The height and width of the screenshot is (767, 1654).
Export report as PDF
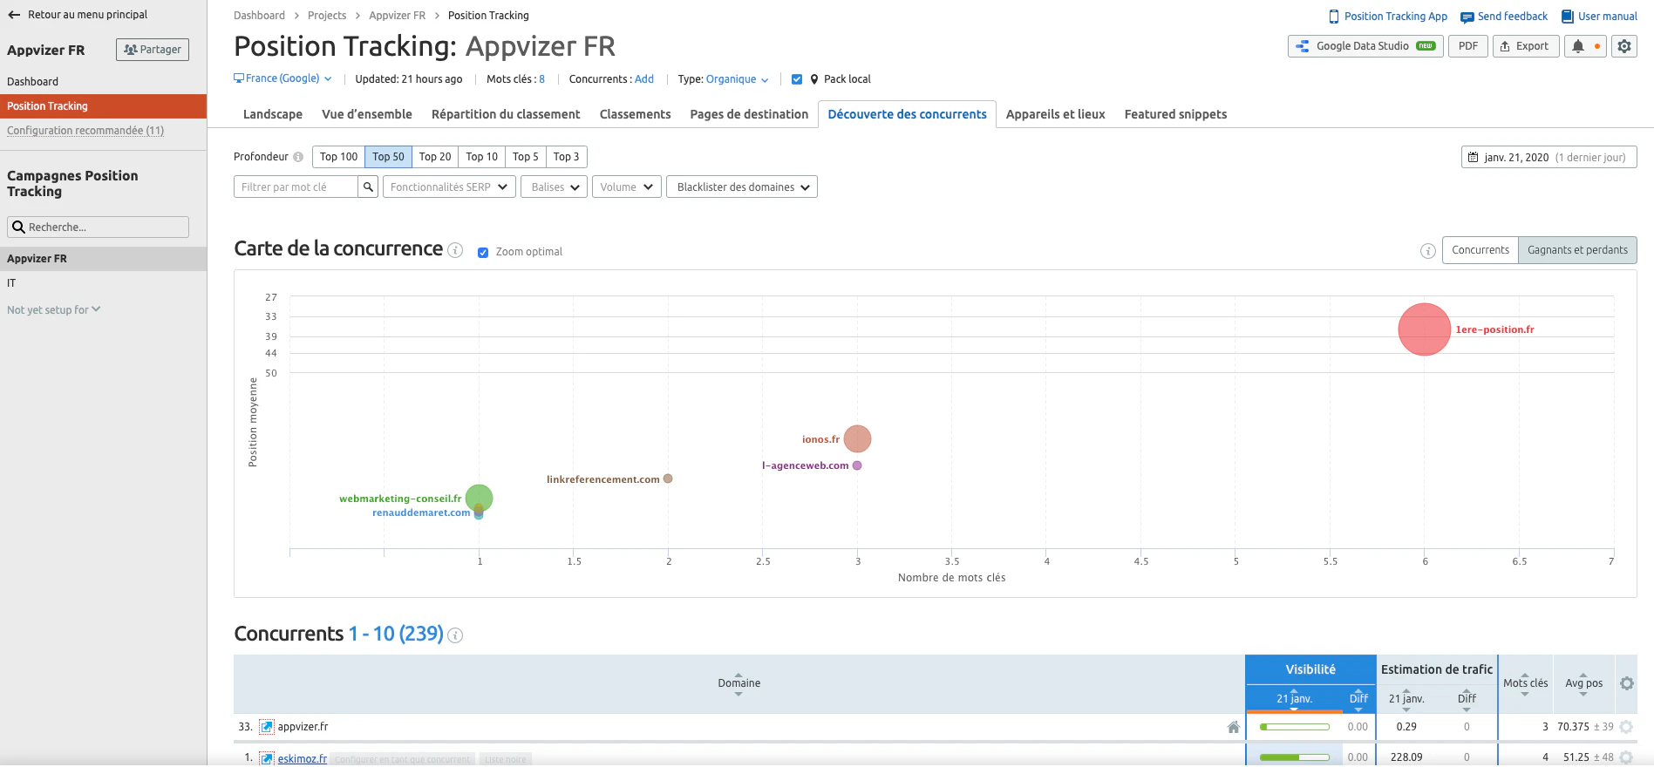1468,46
